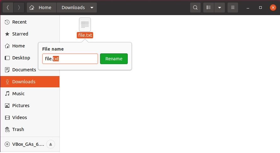Open view options dropdown arrow

(x=220, y=8)
